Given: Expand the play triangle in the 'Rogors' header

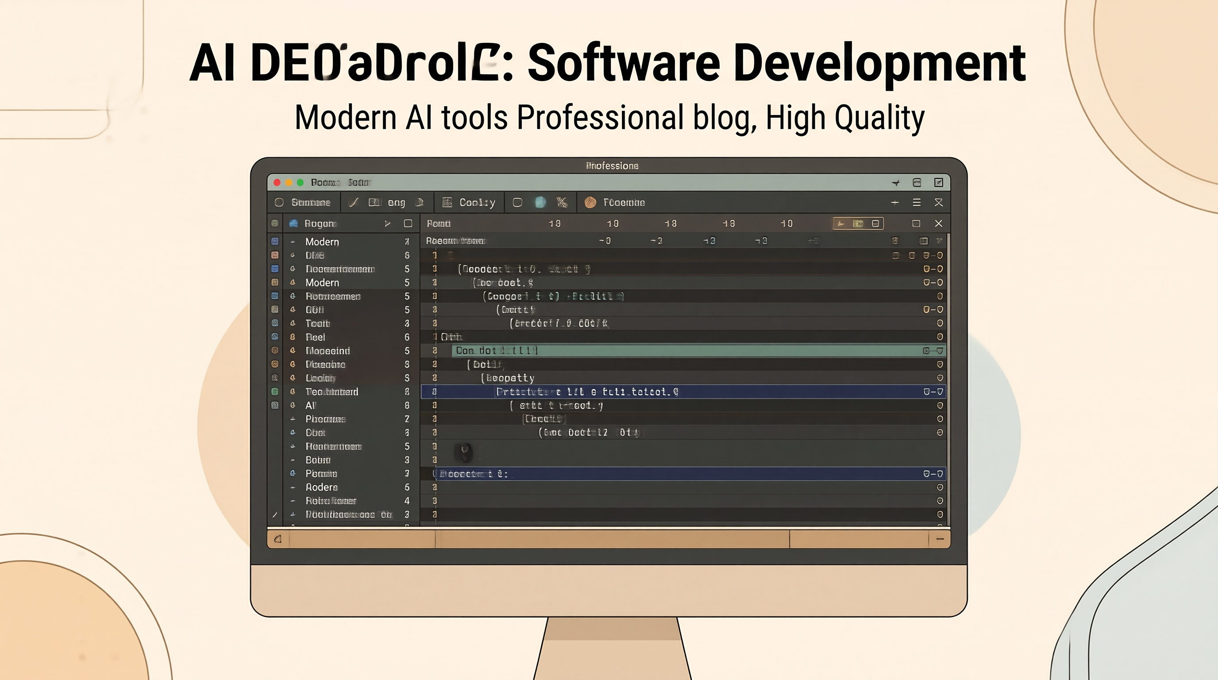Looking at the screenshot, I should (x=387, y=223).
